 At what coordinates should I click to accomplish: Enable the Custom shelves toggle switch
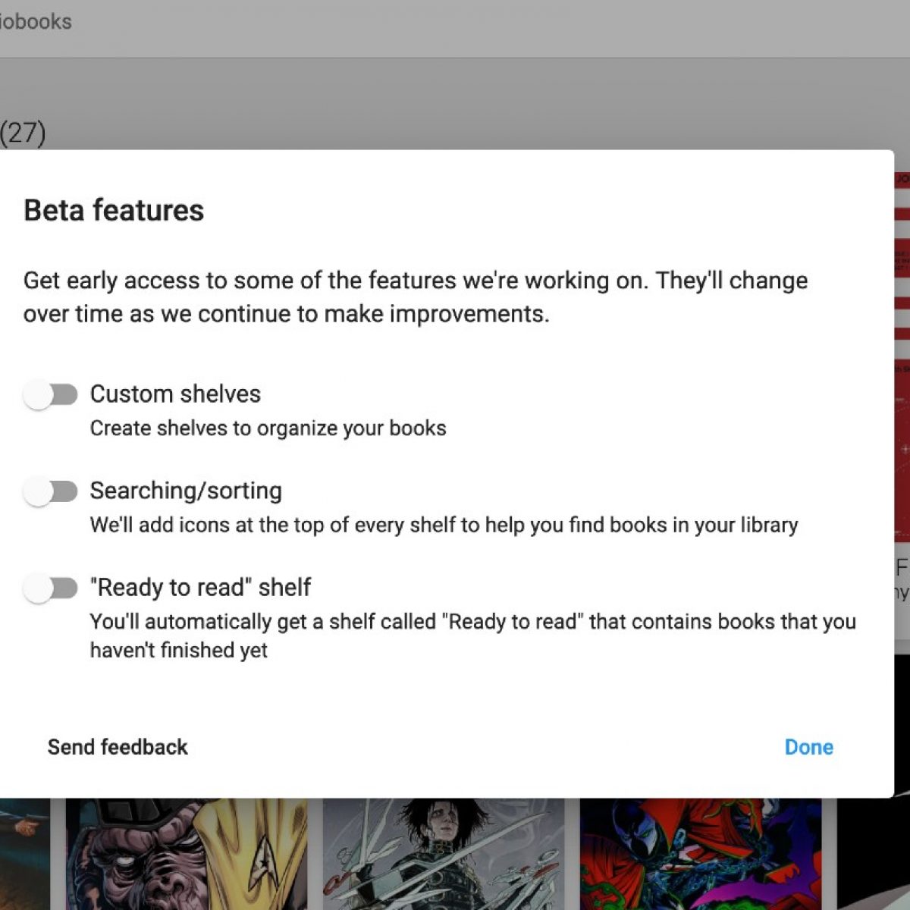pos(50,395)
